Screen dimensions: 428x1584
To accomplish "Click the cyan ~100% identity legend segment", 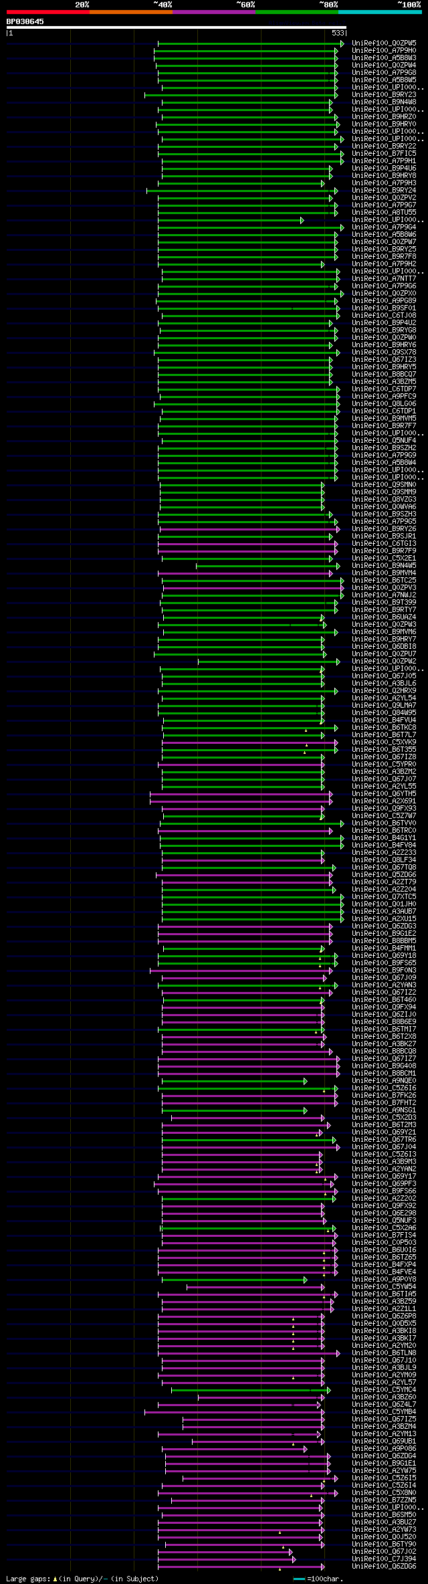I will (379, 12).
